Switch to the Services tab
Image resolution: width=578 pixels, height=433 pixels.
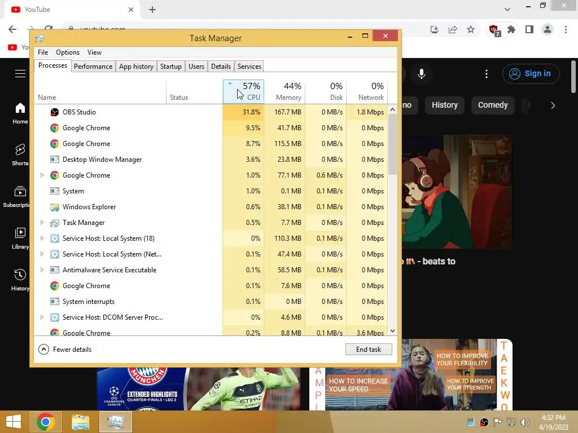click(x=249, y=67)
